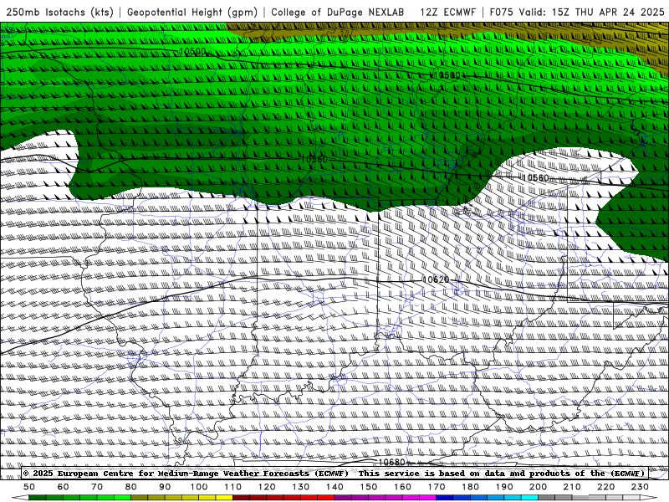
Task: Click the '250mb Isotachs (kts)' title text
Action: tap(60, 12)
